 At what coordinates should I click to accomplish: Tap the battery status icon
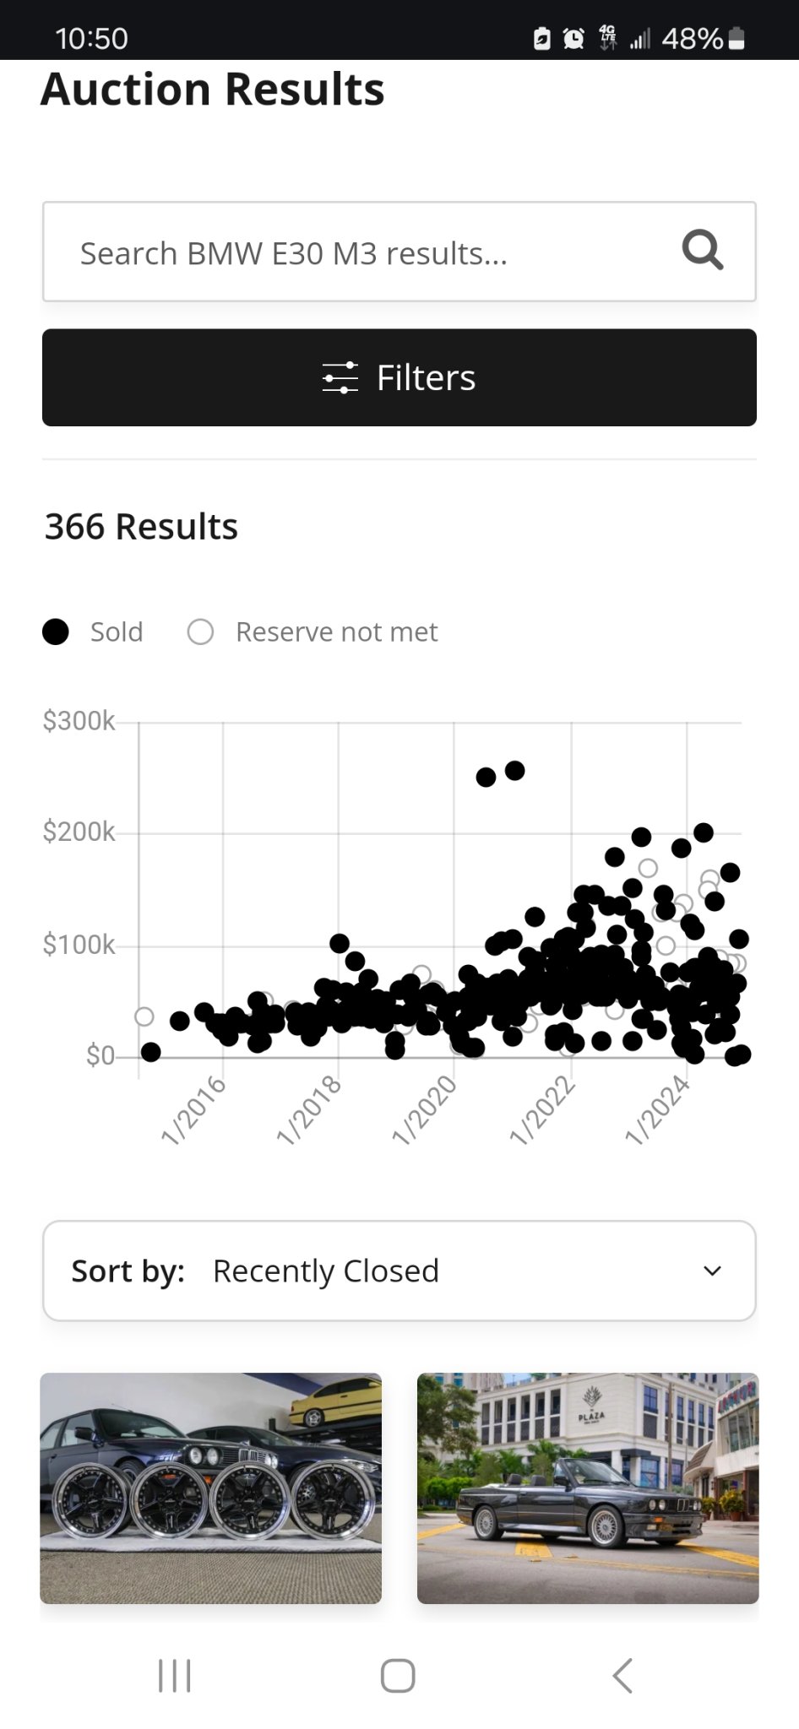(736, 38)
